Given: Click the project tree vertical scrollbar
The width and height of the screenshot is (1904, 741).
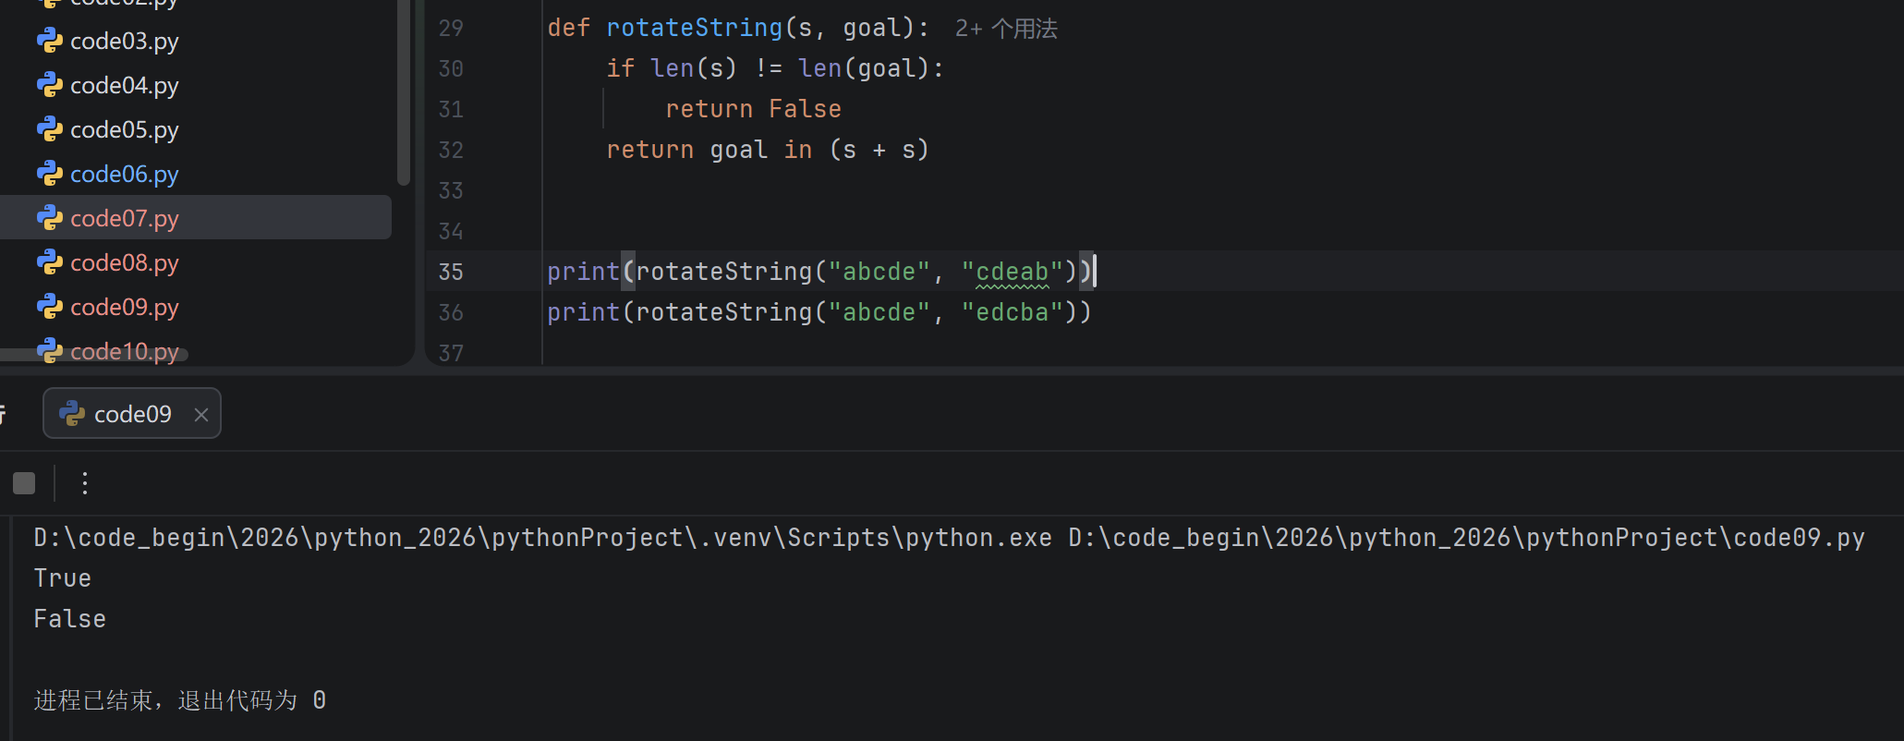Looking at the screenshot, I should (403, 92).
